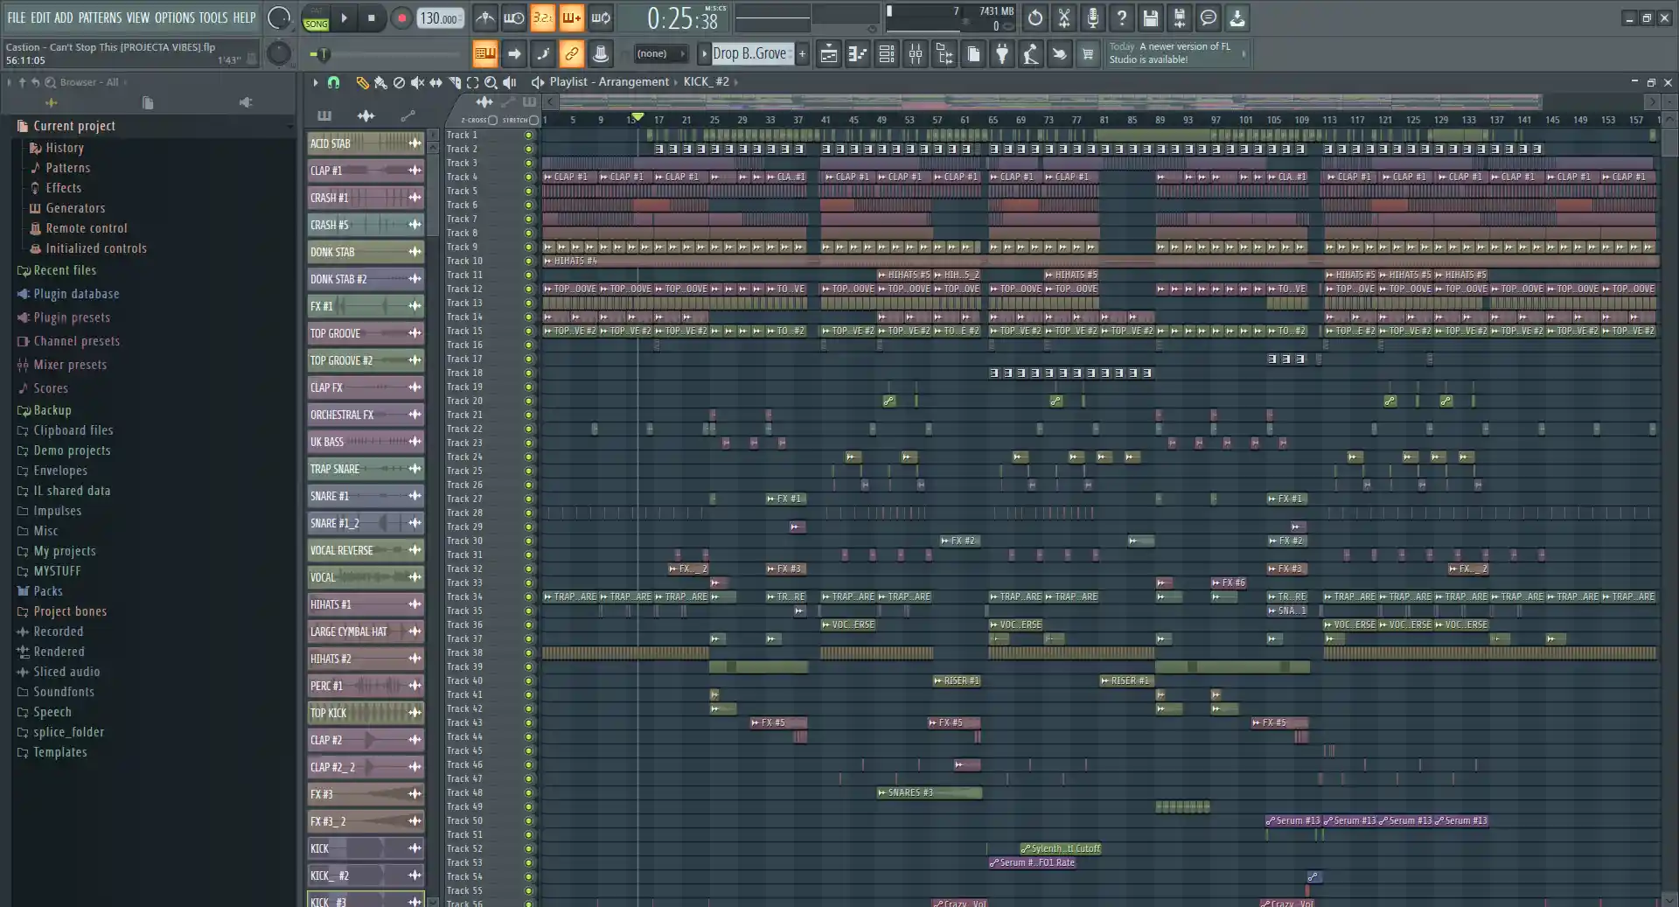Screen dimensions: 1679x907
Task: Select ACID STAB in the picker panel
Action: [x=366, y=143]
